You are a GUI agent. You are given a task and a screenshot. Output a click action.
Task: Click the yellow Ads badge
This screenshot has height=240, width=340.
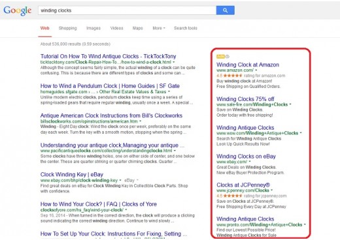[220, 57]
